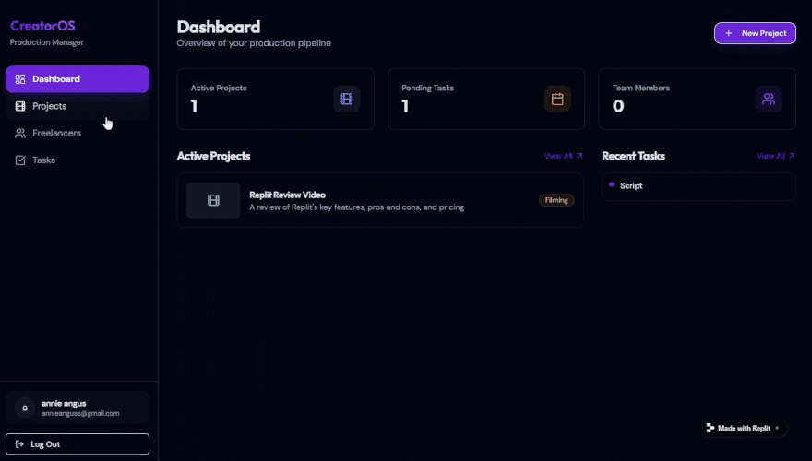Log out of the account
This screenshot has width=812, height=461.
pyautogui.click(x=77, y=444)
